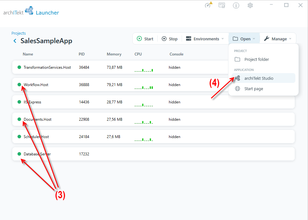The height and width of the screenshot is (220, 308).
Task: Collapse the Open dropdown menu
Action: click(244, 39)
